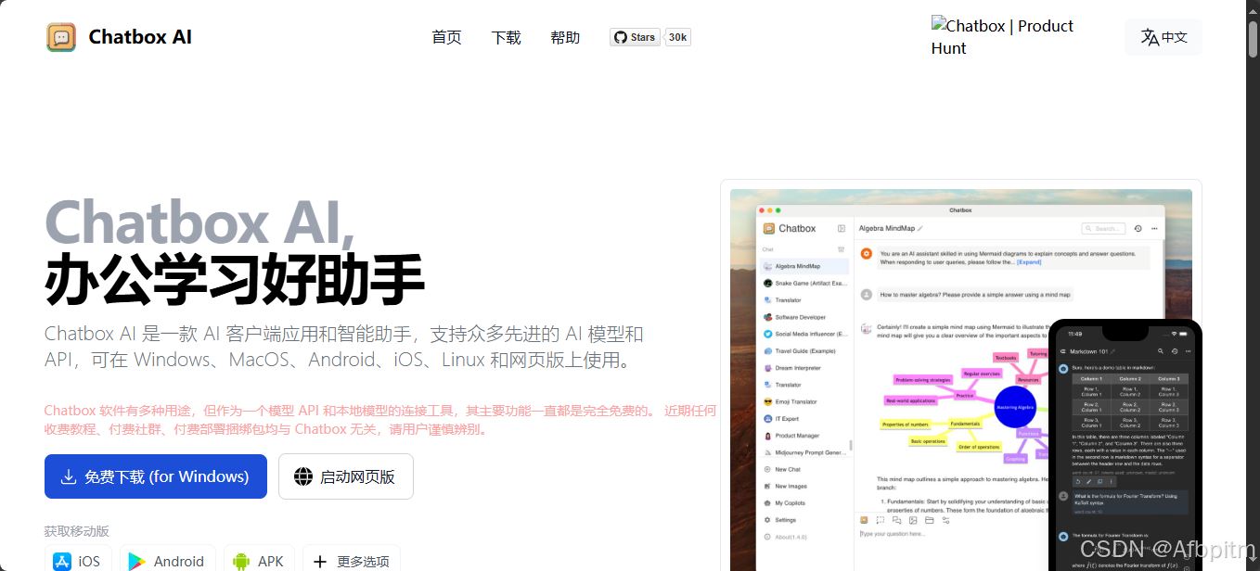Switch the site language using 中文 toggle
1260x571 pixels.
(1163, 37)
